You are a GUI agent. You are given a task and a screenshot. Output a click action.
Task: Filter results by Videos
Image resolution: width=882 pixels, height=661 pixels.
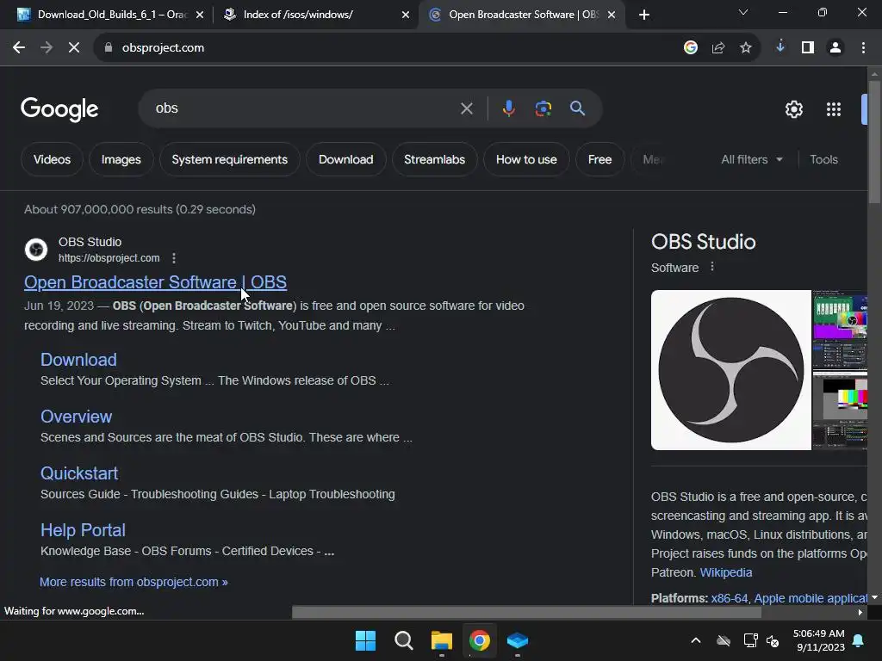pyautogui.click(x=52, y=159)
